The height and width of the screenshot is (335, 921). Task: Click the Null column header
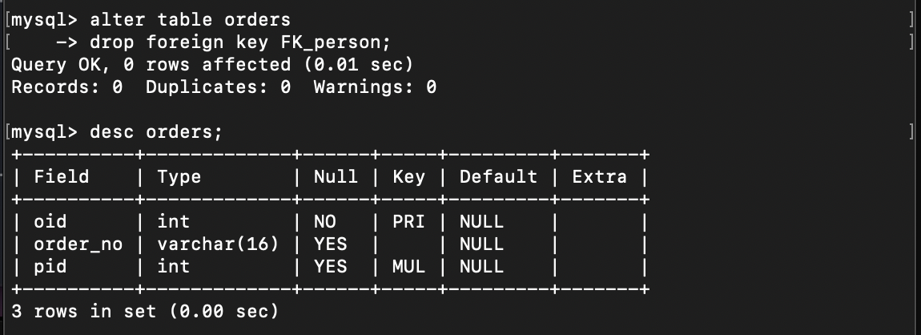[336, 176]
